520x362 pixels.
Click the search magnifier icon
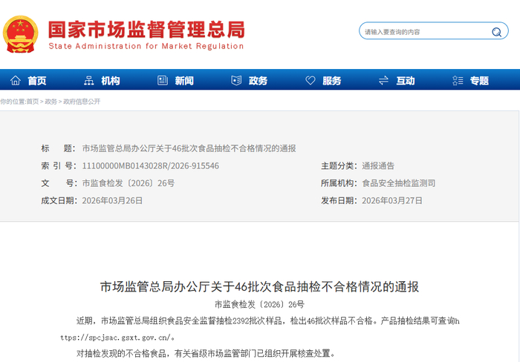coord(496,32)
